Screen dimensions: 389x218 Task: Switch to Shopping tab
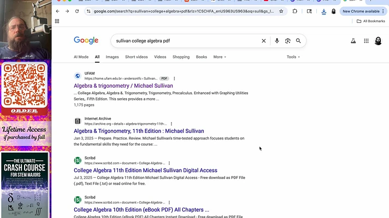pyautogui.click(x=181, y=57)
